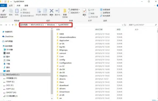
Task: Click the Delete X icon
Action: tap(51, 11)
